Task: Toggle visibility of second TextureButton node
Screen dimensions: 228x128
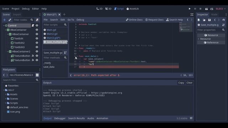Action: (x=37, y=60)
